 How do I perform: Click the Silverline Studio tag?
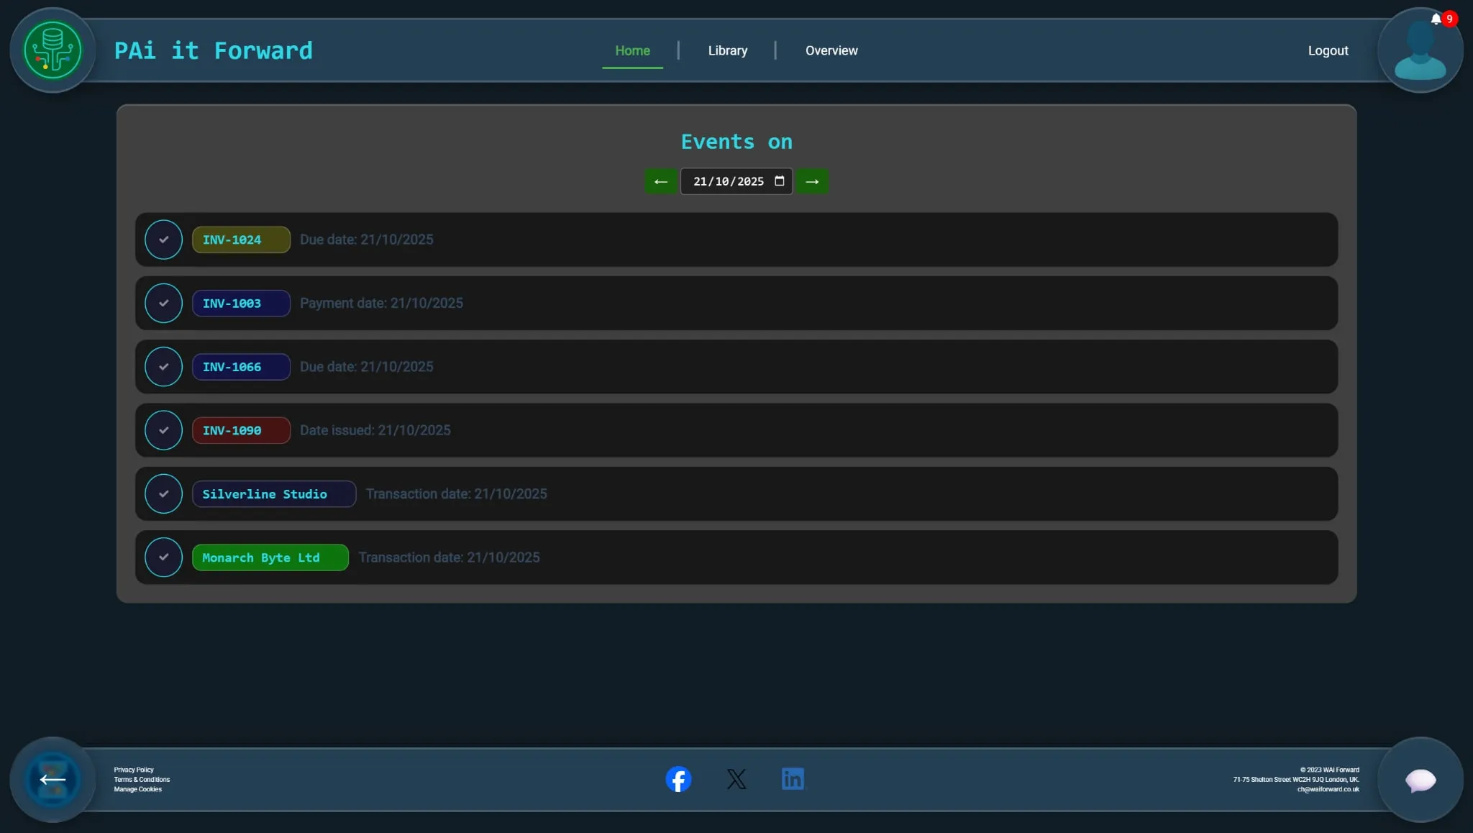point(273,494)
